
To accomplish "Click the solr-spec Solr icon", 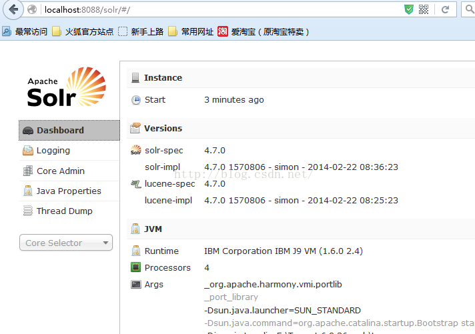I will 135,150.
